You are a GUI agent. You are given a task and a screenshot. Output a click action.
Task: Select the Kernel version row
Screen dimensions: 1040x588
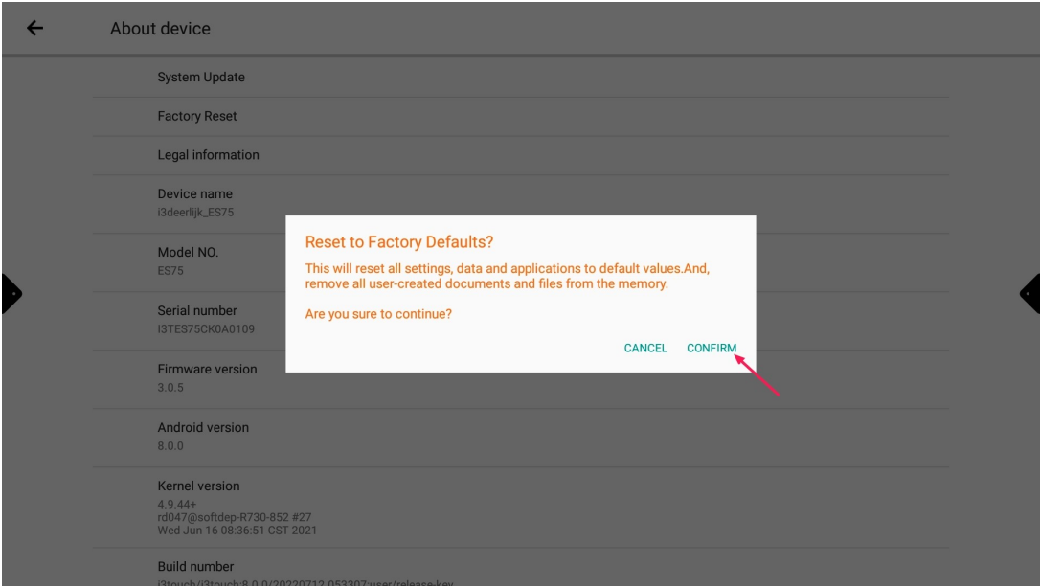tap(199, 508)
